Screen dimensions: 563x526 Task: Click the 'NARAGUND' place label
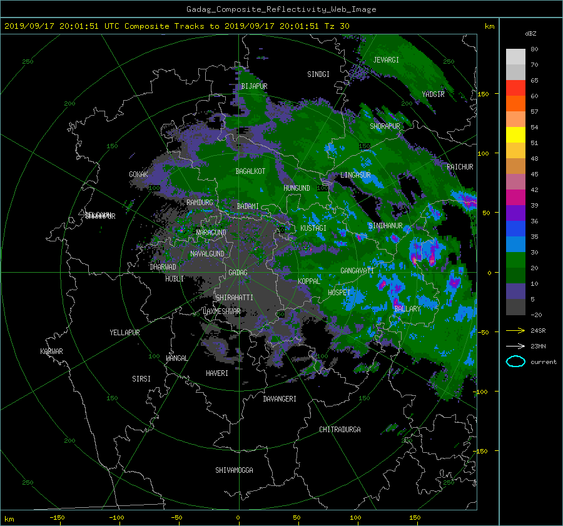pos(211,233)
